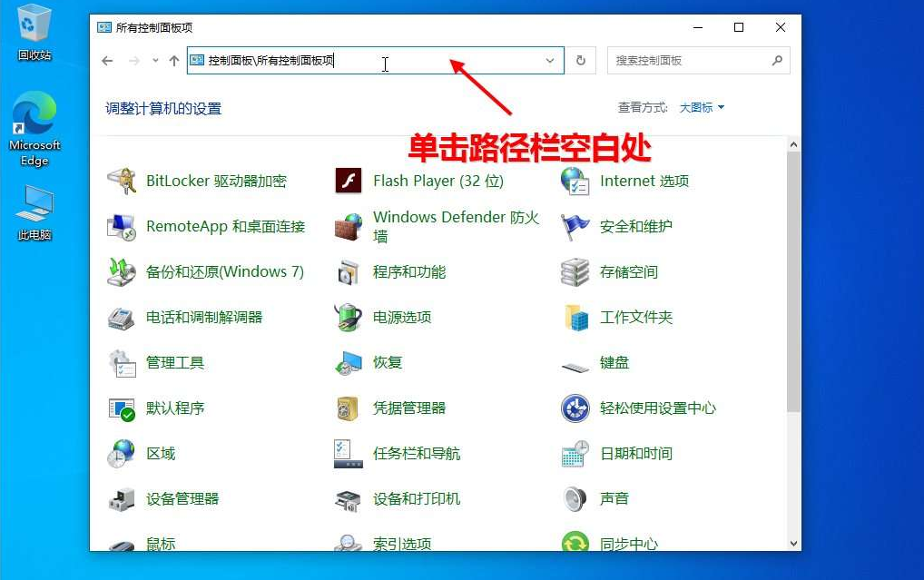The image size is (924, 580).
Task: Open the 轻松使用设置中心 link text
Action: [x=658, y=408]
